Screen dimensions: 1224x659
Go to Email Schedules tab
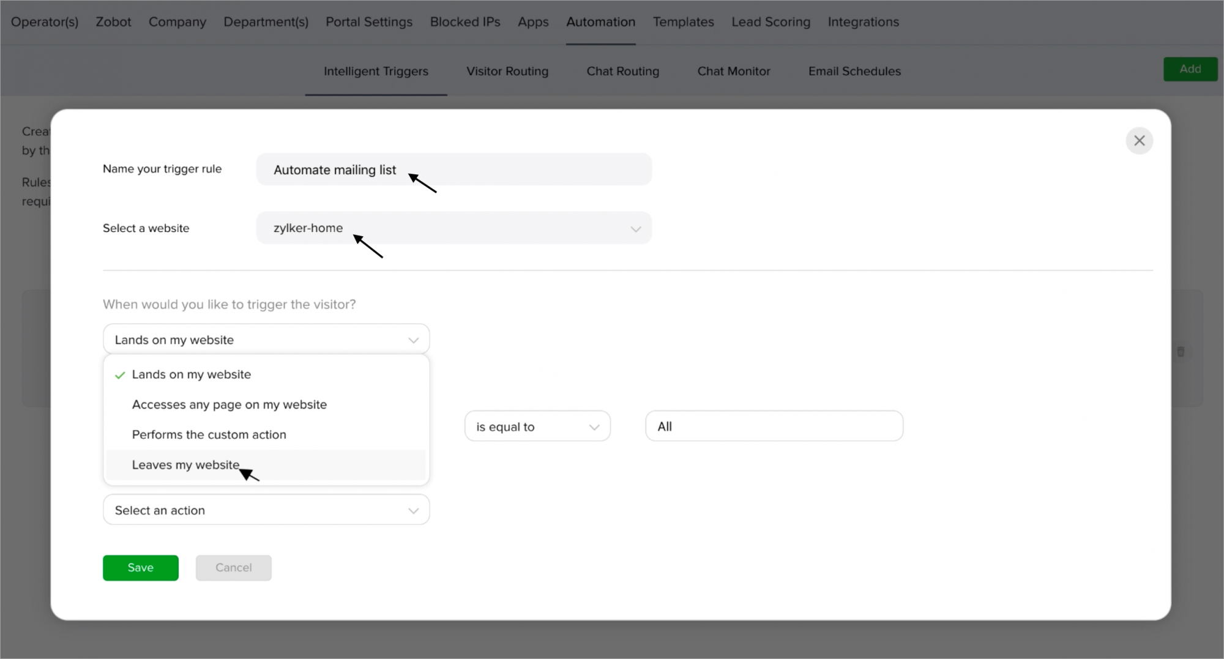tap(854, 71)
